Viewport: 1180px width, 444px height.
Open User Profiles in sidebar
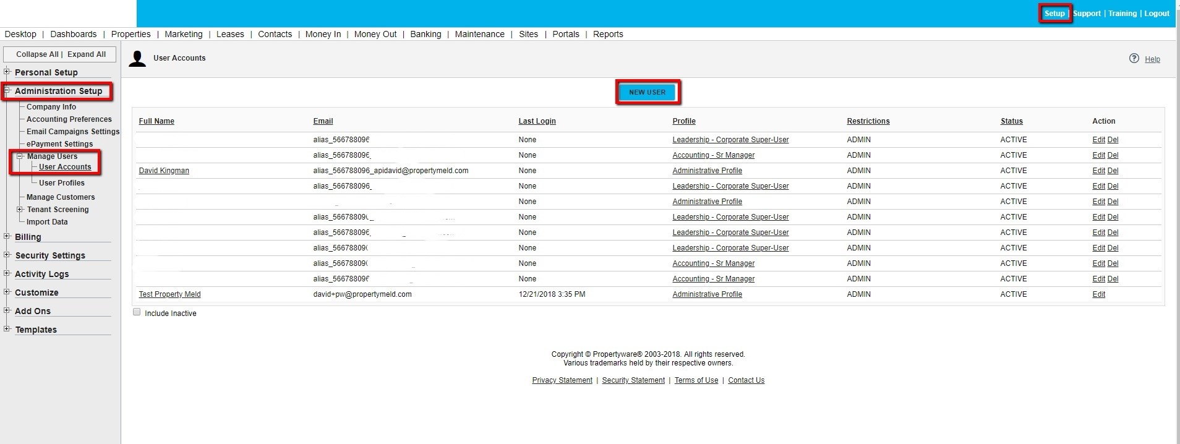(62, 183)
